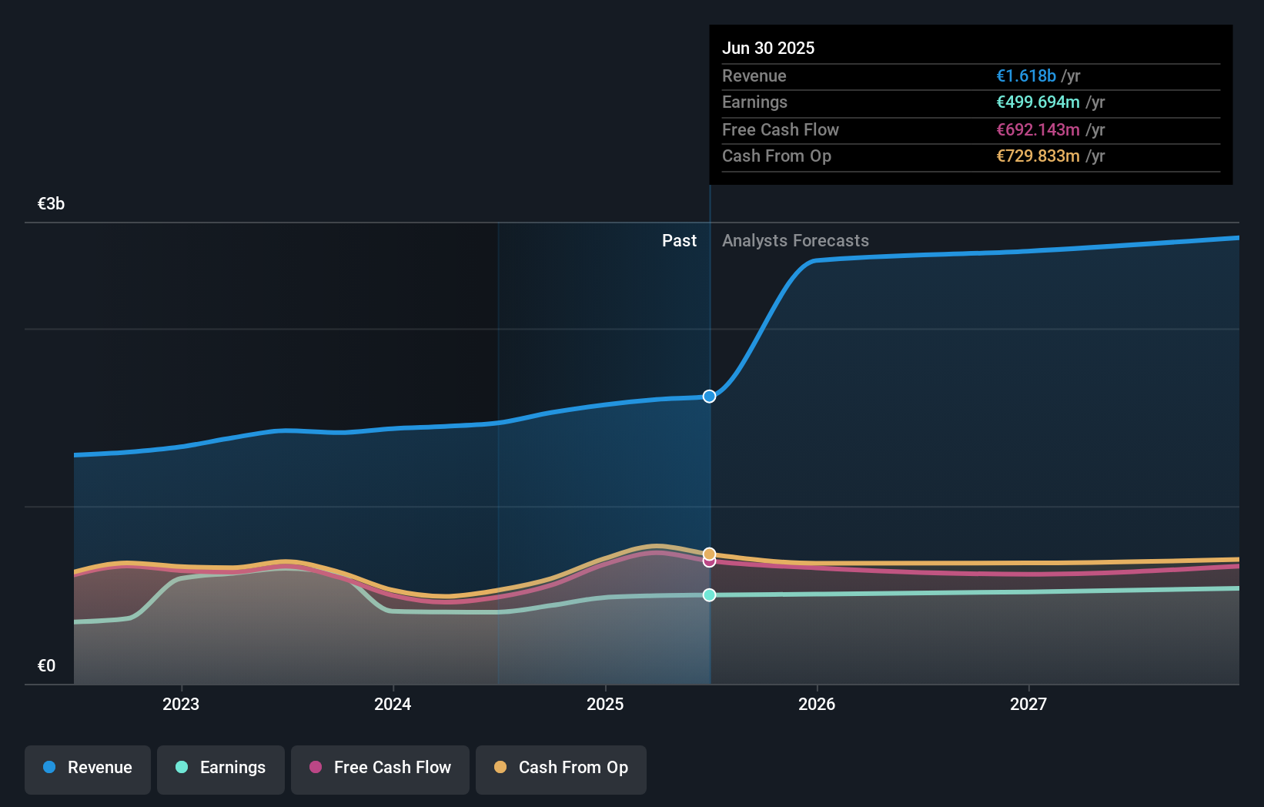
Task: Click the orange Cash From Op legend dot
Action: coord(500,767)
